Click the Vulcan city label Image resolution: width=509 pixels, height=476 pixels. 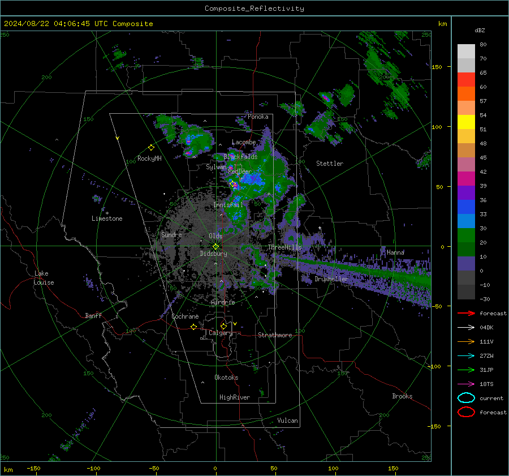(288, 421)
